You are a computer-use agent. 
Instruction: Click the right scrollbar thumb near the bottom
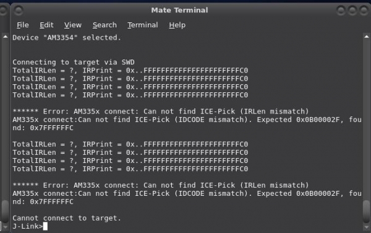coord(367,211)
